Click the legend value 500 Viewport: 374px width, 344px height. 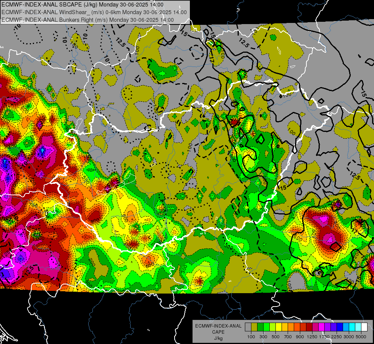[x=275, y=337]
